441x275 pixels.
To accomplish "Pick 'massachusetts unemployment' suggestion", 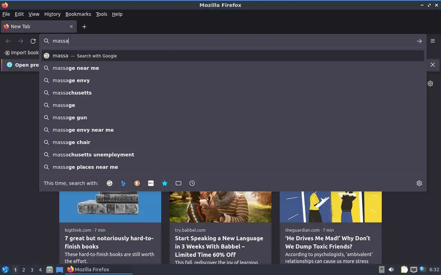I will (233, 155).
